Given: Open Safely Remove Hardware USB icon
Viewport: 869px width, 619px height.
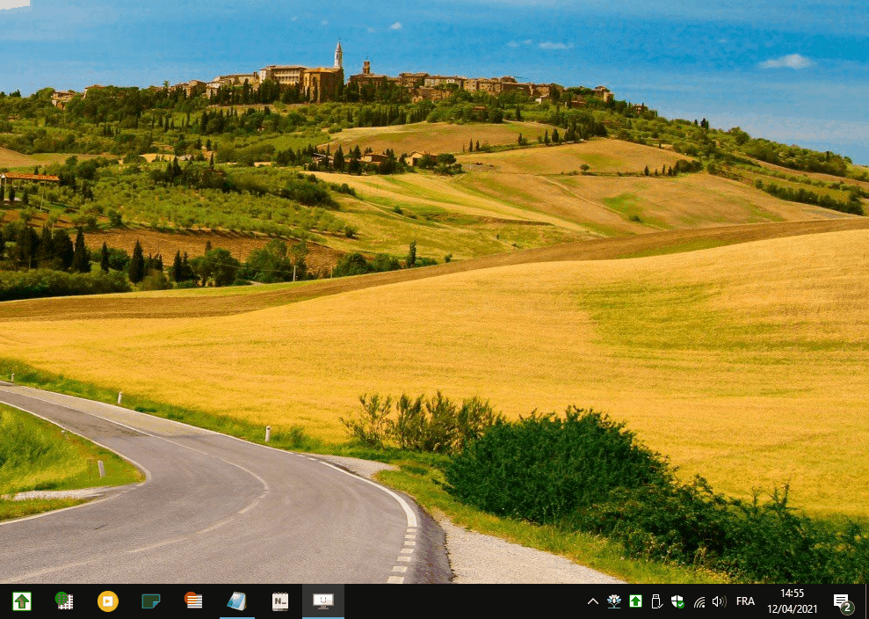Looking at the screenshot, I should click(656, 601).
